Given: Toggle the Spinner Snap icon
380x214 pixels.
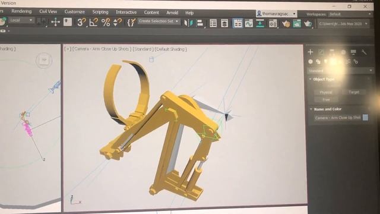Looking at the screenshot, I should 118,23.
